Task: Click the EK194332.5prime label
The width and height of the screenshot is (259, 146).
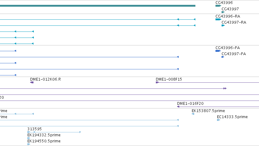Action: tap(44, 135)
